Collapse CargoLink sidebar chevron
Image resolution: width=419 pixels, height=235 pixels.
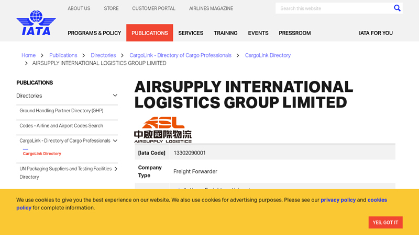pyautogui.click(x=115, y=140)
